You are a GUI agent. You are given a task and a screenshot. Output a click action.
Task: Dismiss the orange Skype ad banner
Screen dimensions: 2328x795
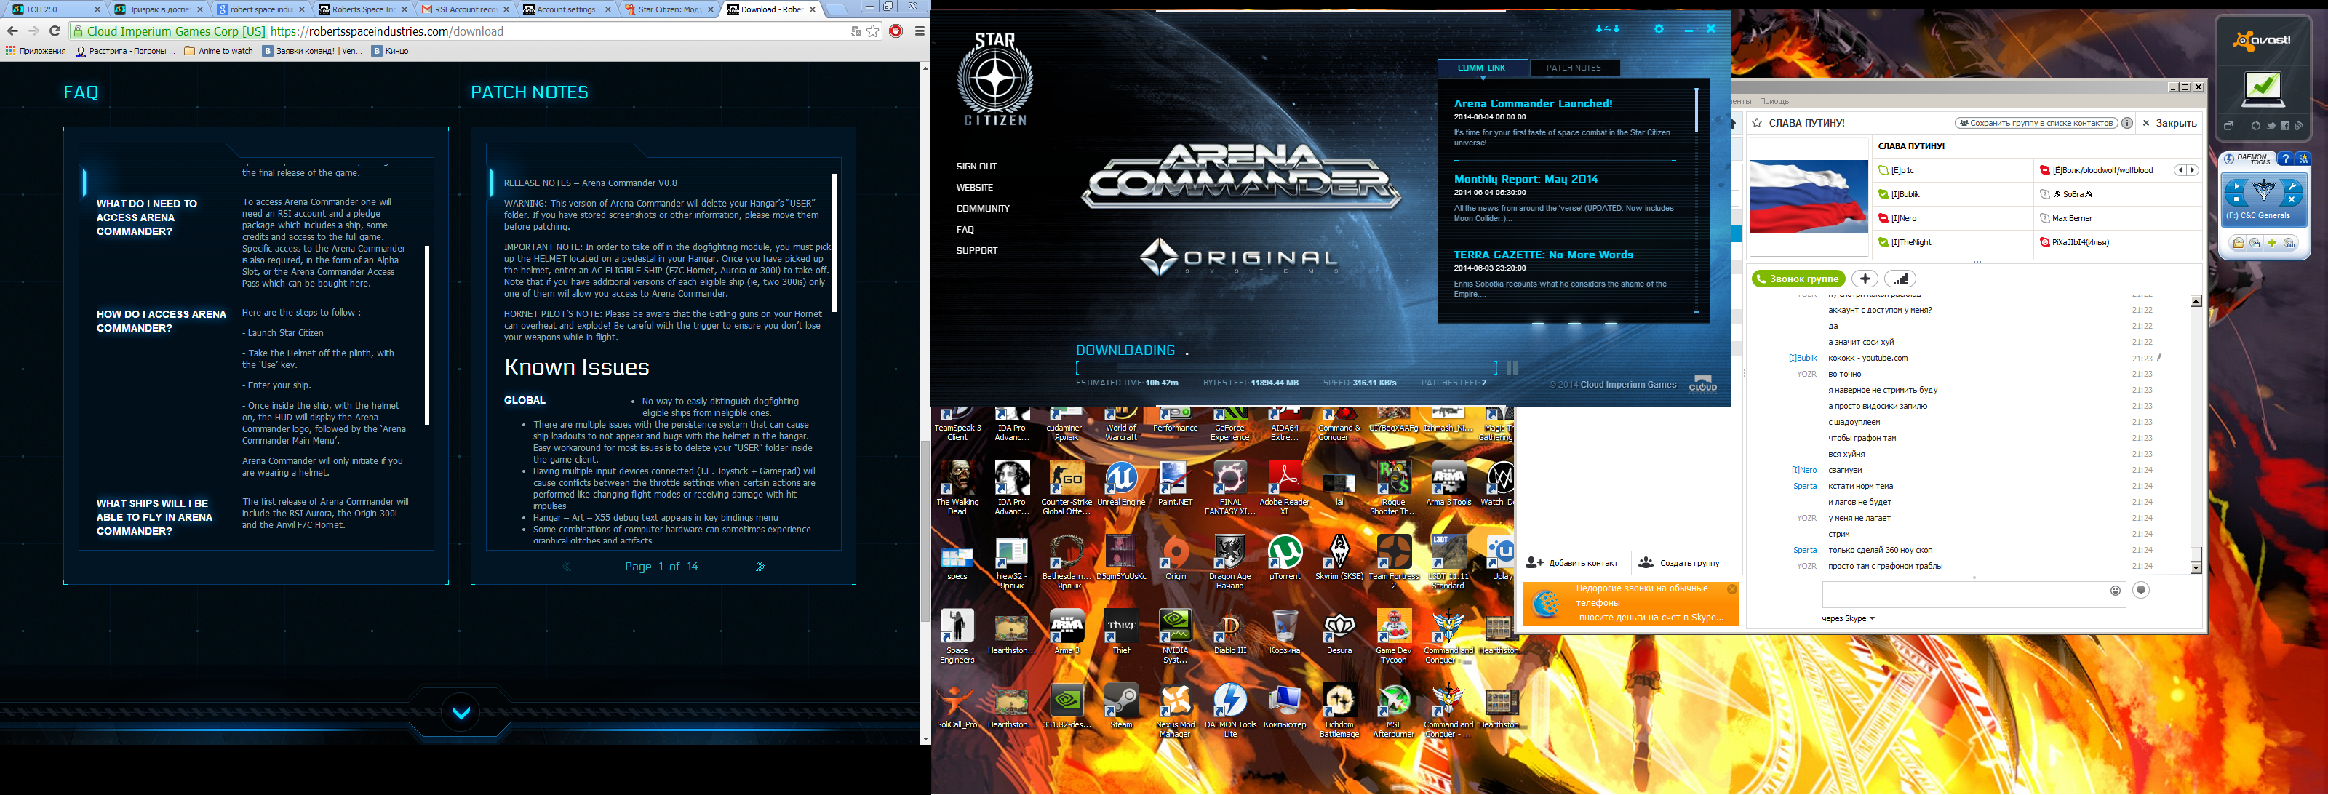[x=1731, y=589]
